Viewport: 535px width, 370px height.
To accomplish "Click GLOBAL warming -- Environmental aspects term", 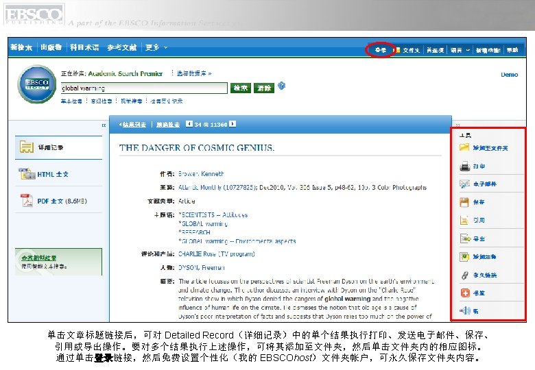I will tap(237, 241).
